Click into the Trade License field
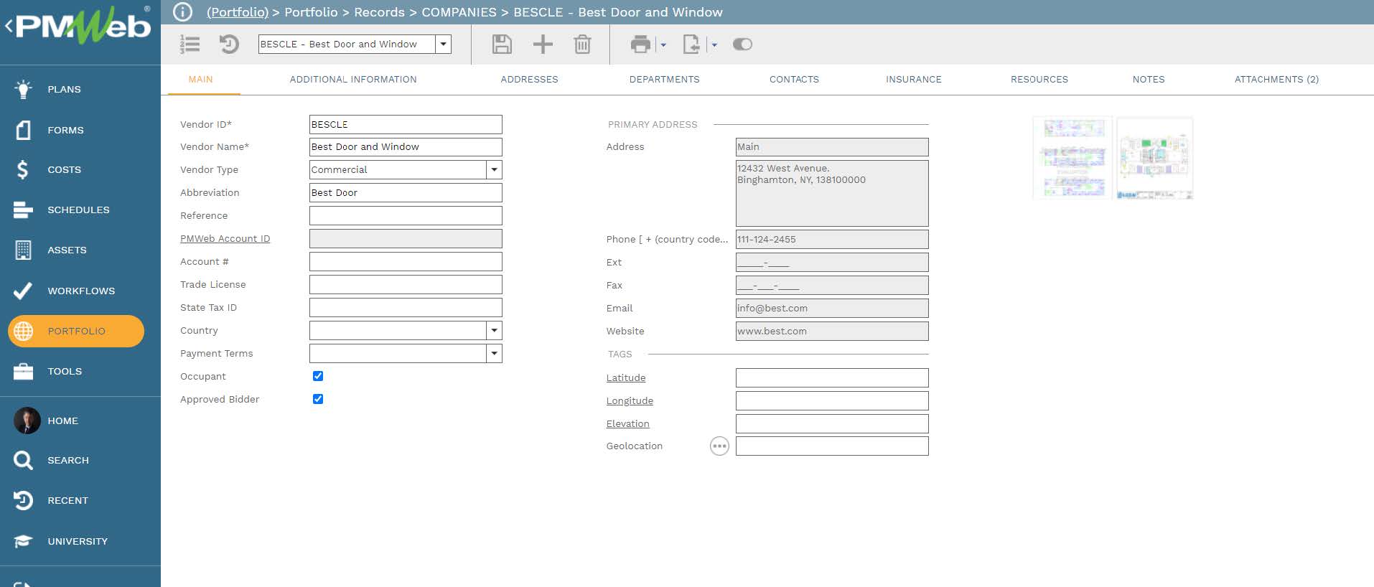 click(x=406, y=285)
